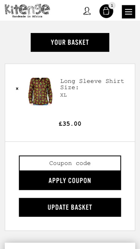The height and width of the screenshot is (249, 140).
Task: Open the user account icon
Action: coord(87,11)
